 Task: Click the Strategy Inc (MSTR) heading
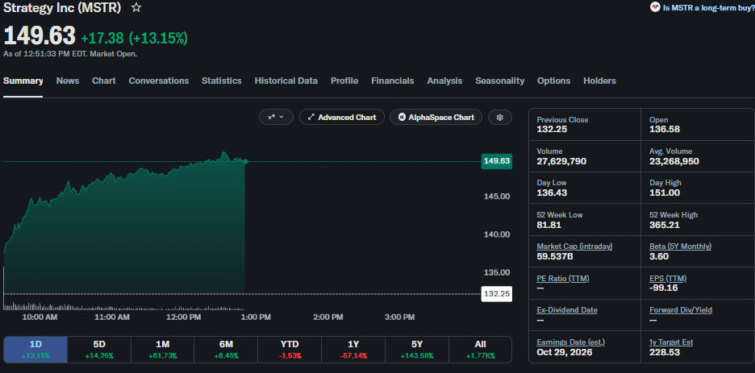(x=62, y=8)
